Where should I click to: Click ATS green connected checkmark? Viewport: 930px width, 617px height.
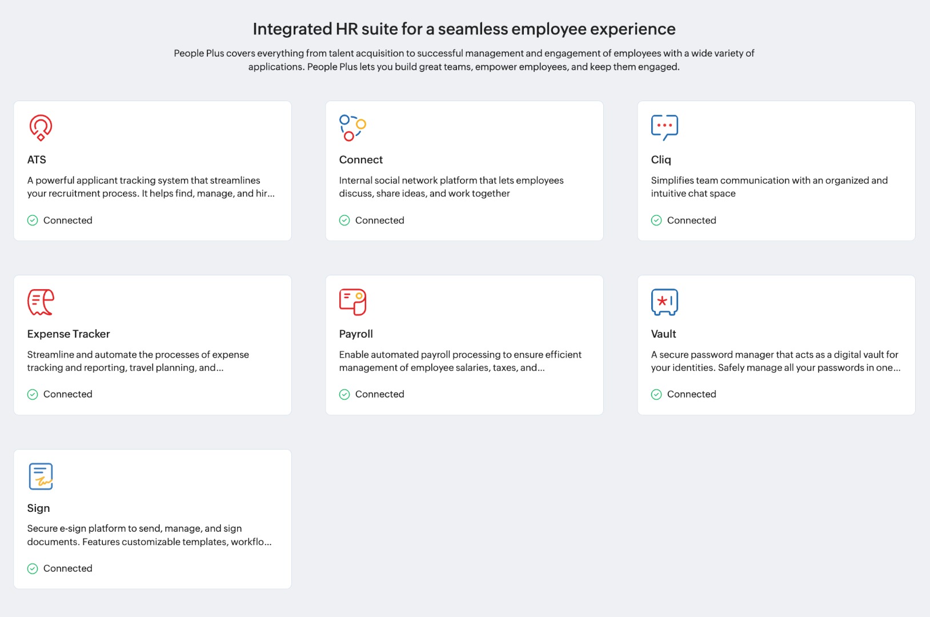point(33,221)
